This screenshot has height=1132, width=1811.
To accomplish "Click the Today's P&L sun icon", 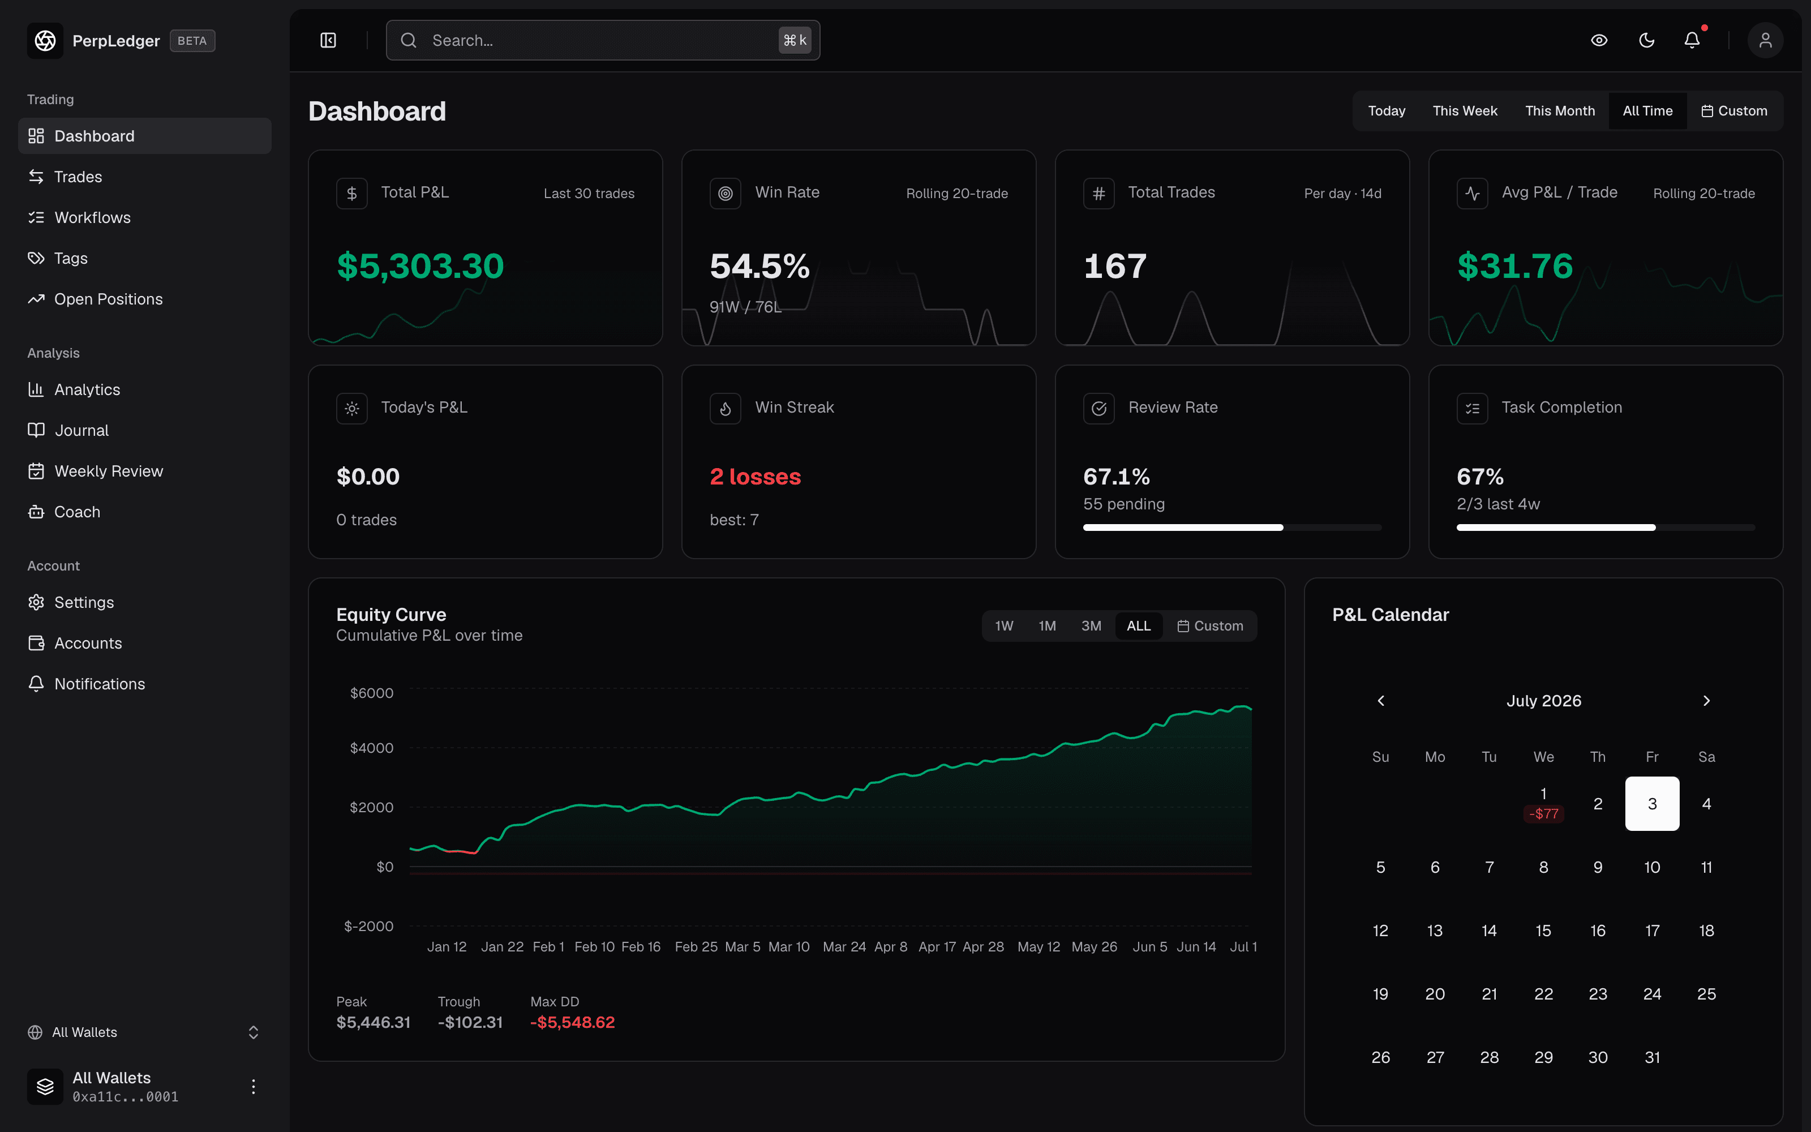I will pyautogui.click(x=351, y=409).
